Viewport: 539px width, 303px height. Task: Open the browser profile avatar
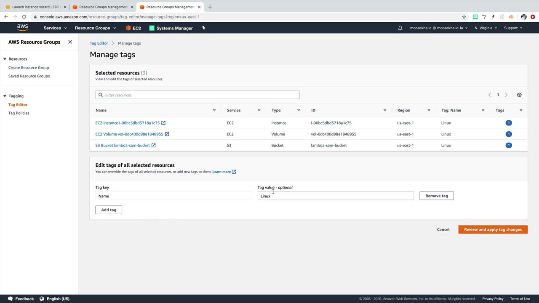point(524,17)
